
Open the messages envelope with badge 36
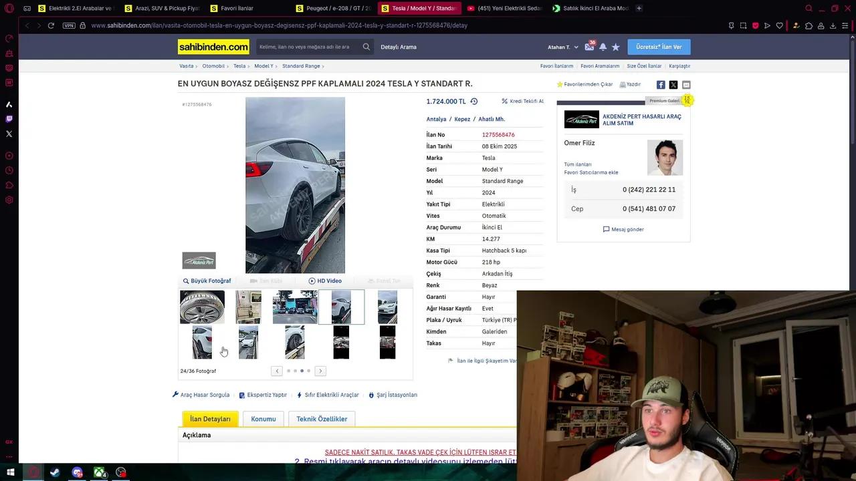[589, 47]
